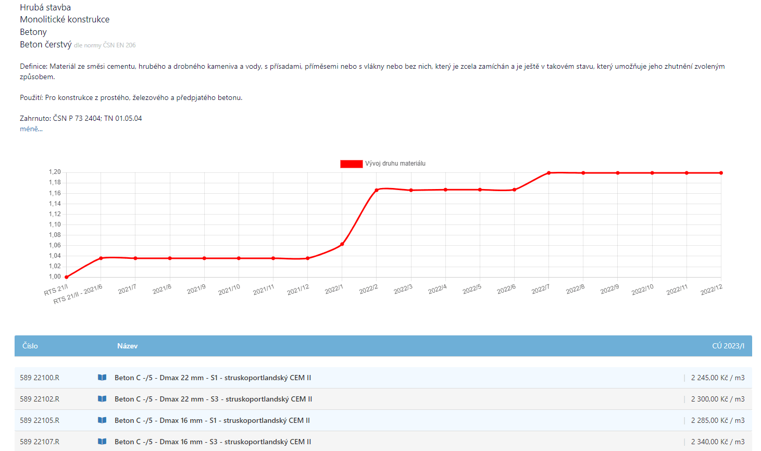Image resolution: width=761 pixels, height=451 pixels.
Task: Click price 2 245,00 Kč / m3
Action: (x=718, y=378)
